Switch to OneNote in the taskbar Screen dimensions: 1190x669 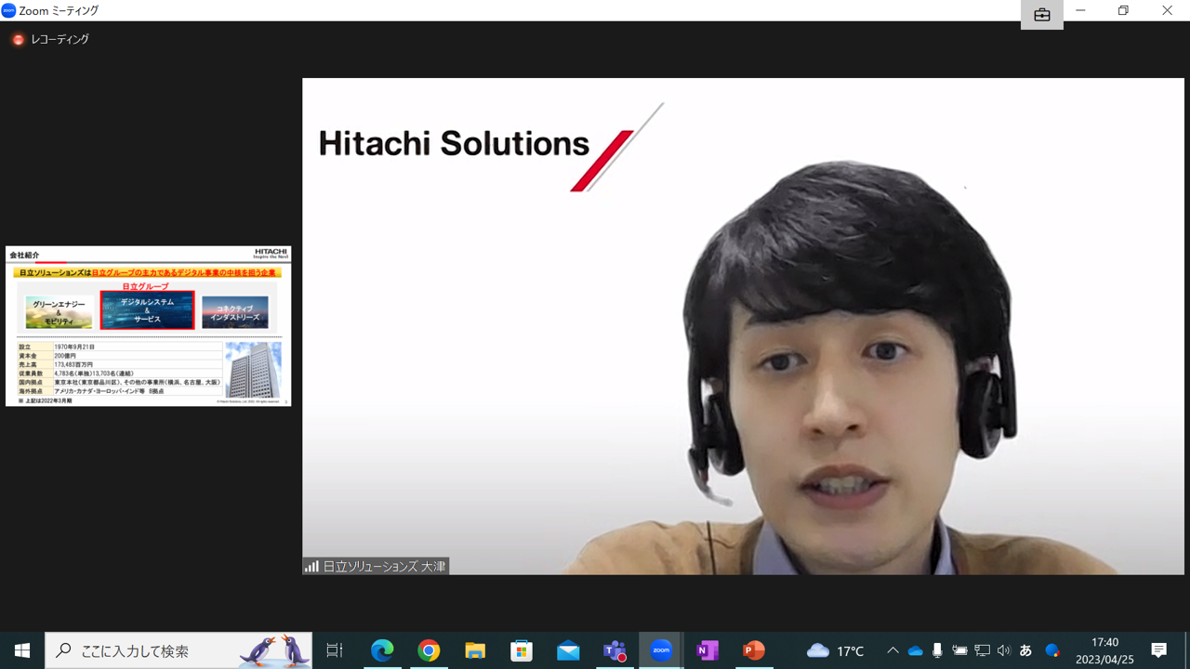pyautogui.click(x=707, y=650)
